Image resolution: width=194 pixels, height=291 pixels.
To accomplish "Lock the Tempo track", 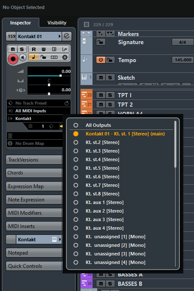I will click(110, 60).
